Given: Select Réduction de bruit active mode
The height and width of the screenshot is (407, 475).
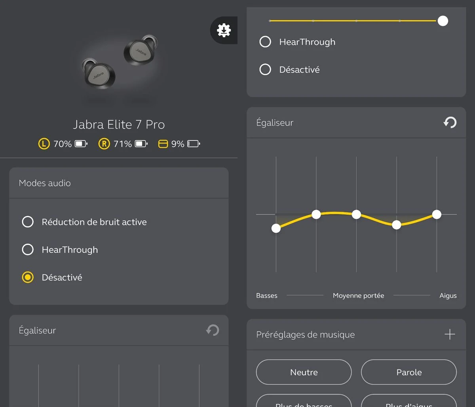Looking at the screenshot, I should pos(84,222).
